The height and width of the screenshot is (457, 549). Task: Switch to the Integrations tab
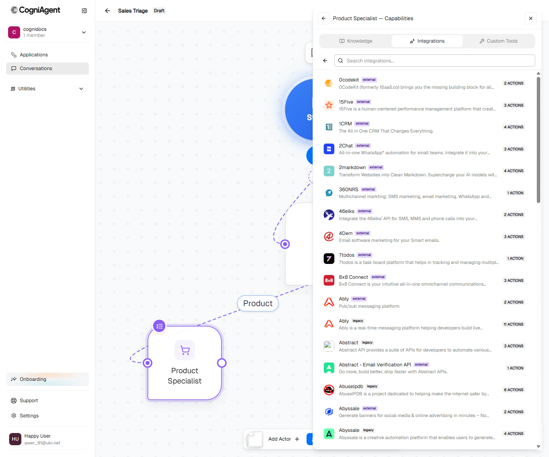[427, 41]
